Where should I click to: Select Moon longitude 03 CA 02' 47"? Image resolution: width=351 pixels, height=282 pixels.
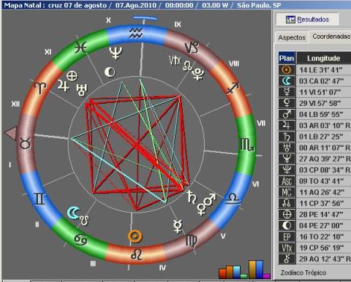pyautogui.click(x=321, y=81)
